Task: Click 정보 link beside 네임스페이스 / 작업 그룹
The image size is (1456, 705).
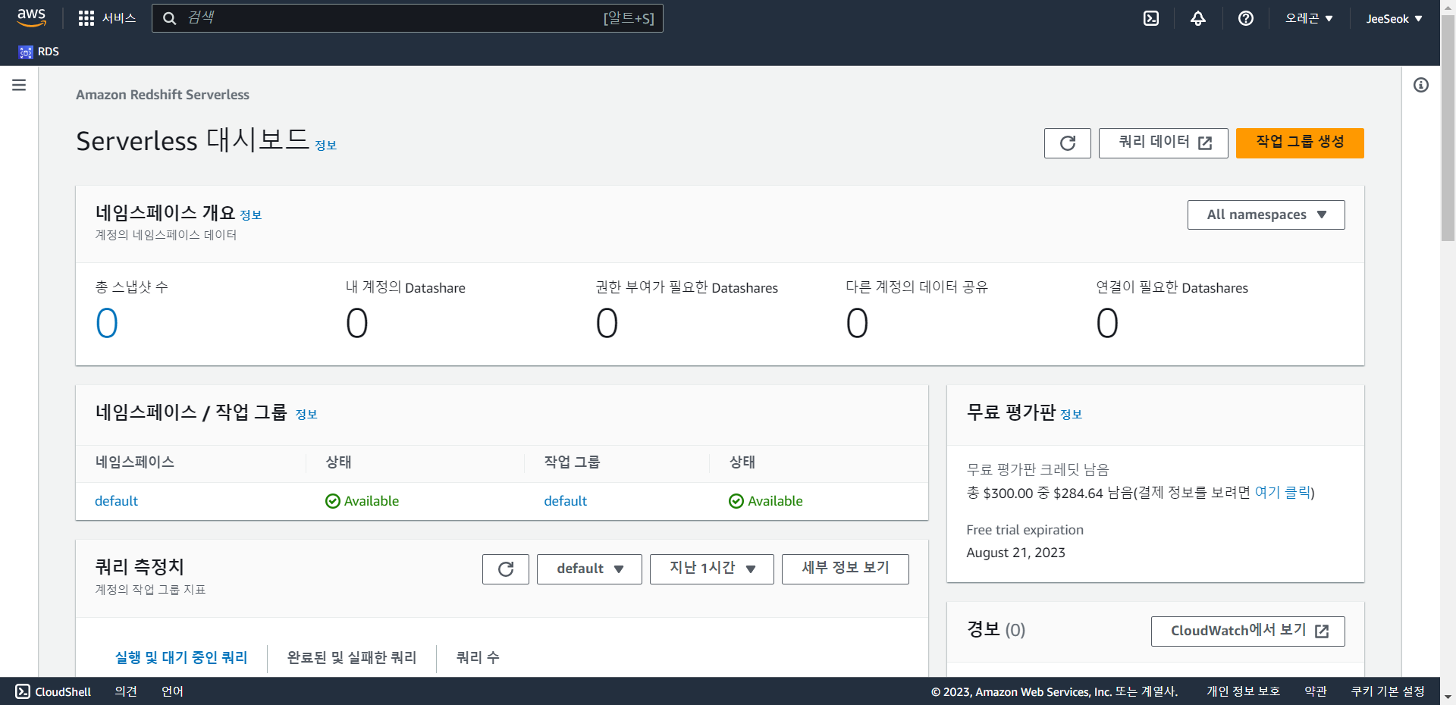Action: tap(306, 415)
